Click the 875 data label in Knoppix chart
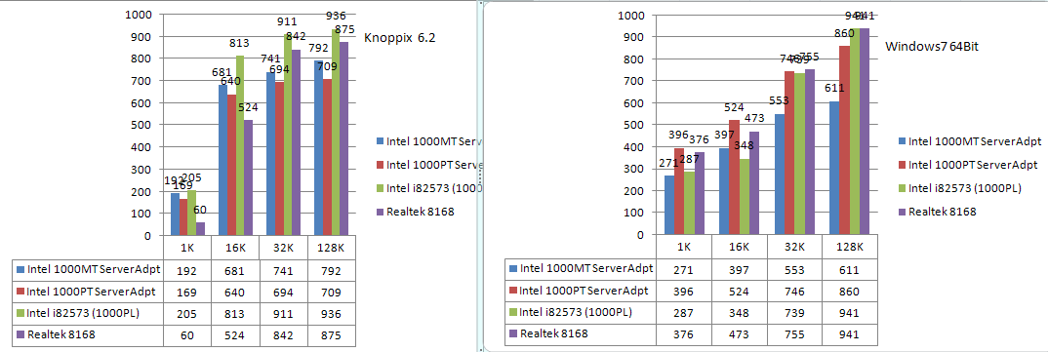 345,29
